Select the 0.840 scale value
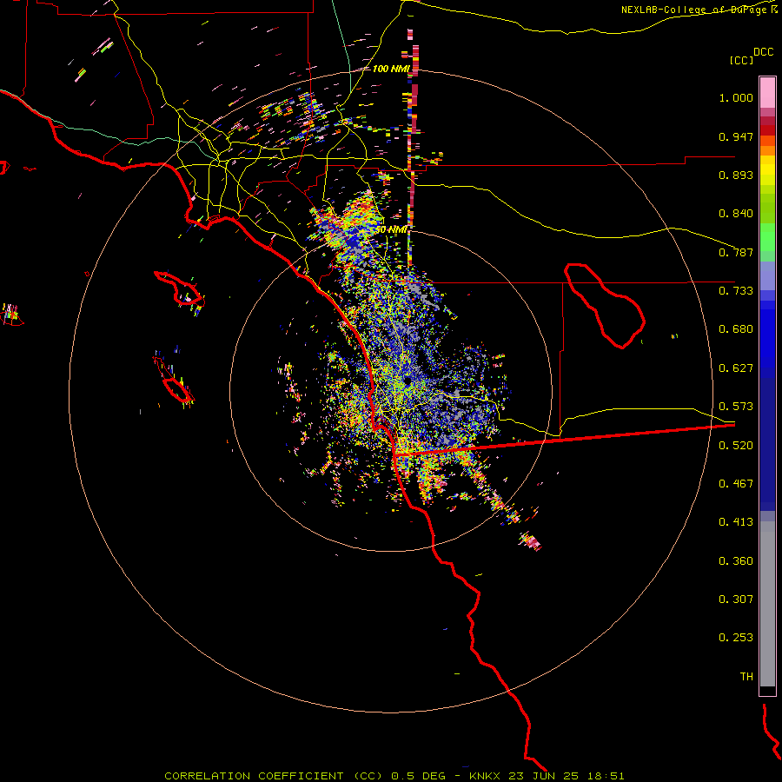This screenshot has height=782, width=782. pos(736,214)
